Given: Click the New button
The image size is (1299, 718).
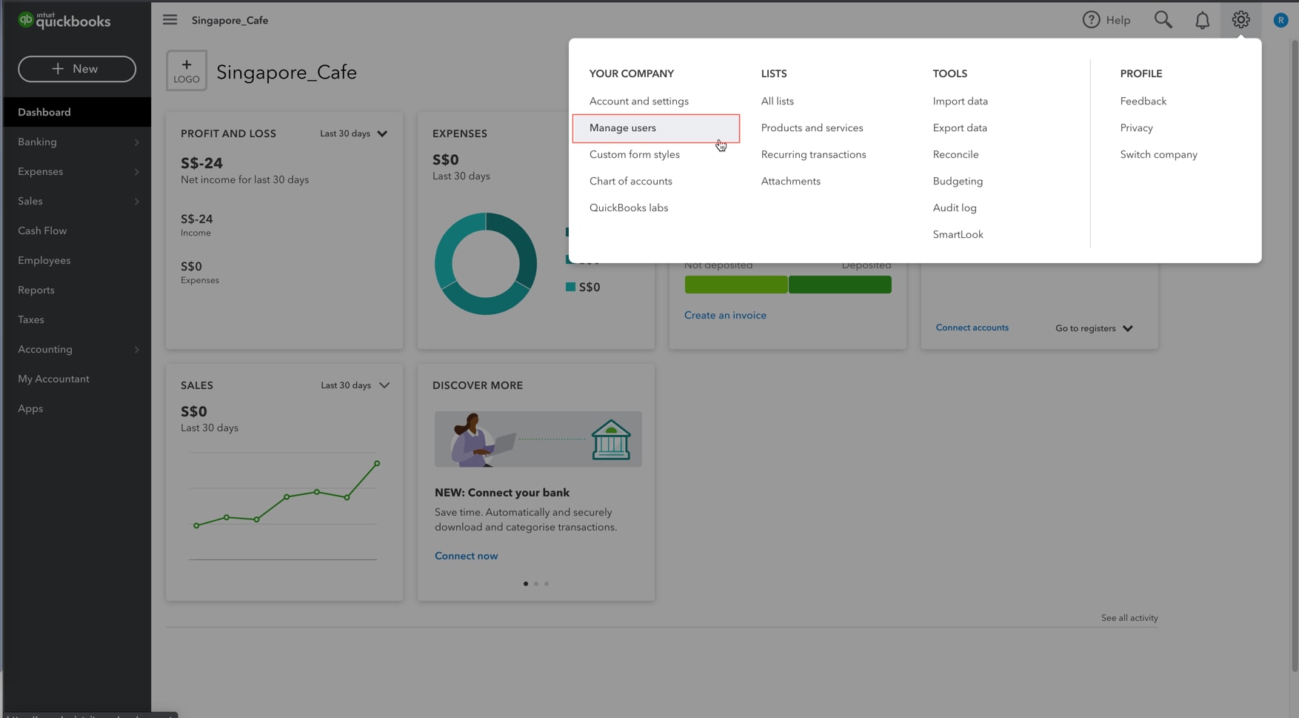Looking at the screenshot, I should [x=76, y=69].
